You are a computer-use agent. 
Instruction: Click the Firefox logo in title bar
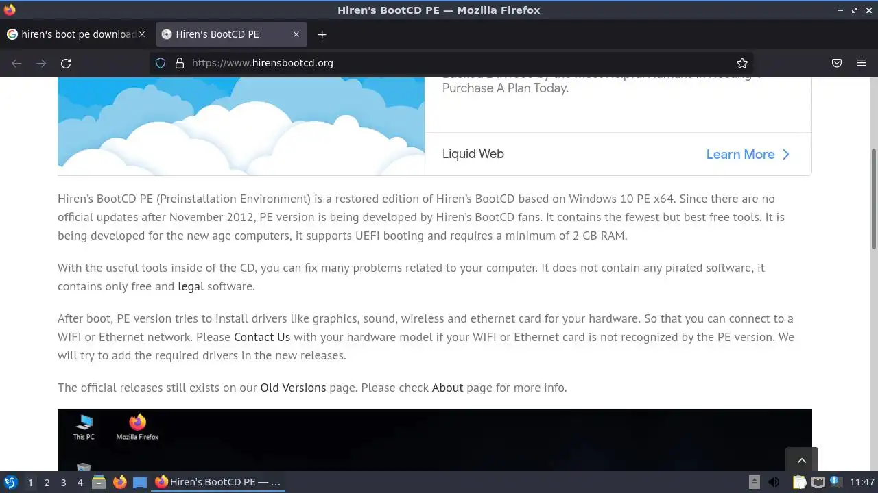pyautogui.click(x=9, y=10)
